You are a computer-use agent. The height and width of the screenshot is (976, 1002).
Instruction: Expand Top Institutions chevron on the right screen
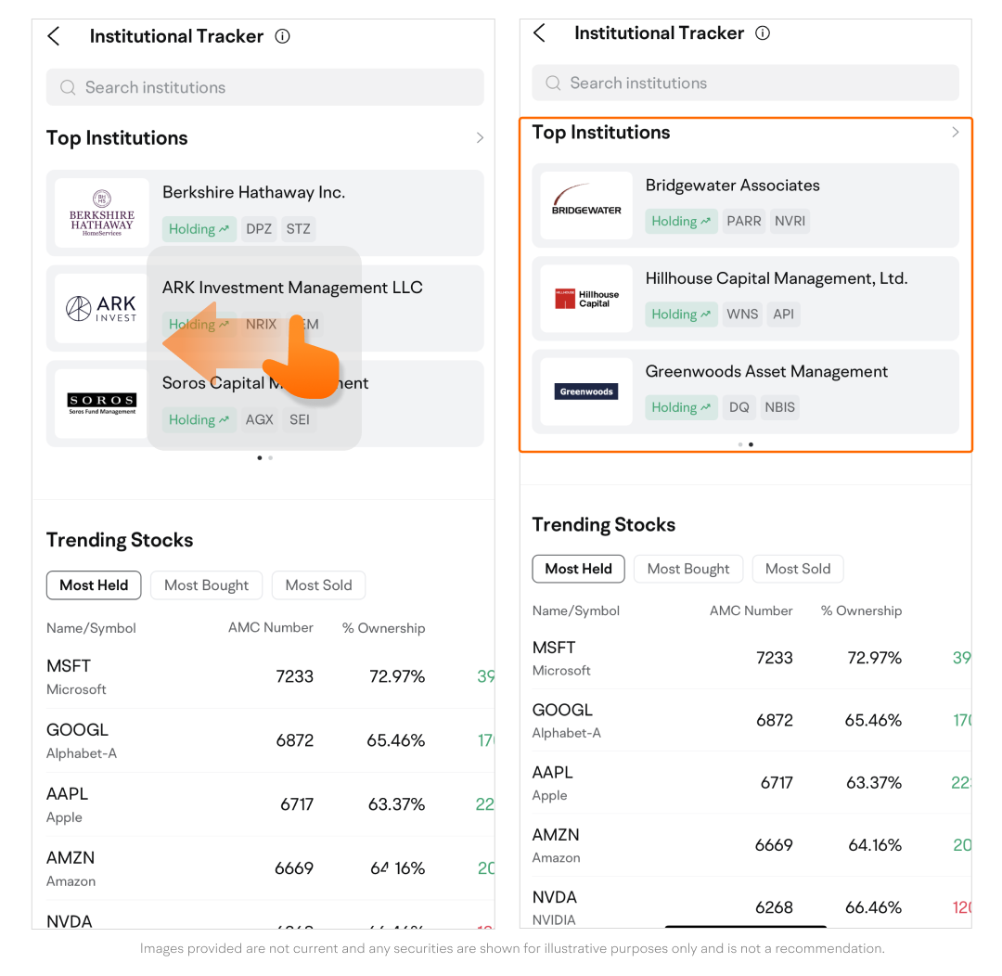click(956, 133)
